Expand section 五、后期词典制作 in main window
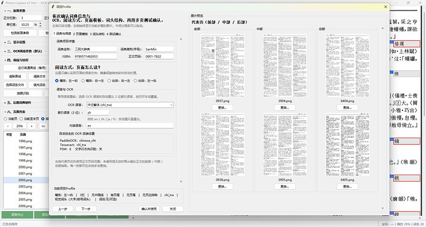426x227 pixels. click(18, 102)
